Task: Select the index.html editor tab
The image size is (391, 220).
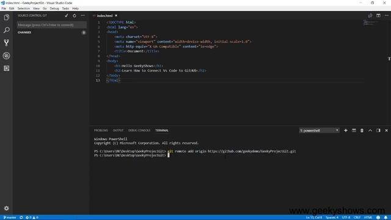Action: 104,15
